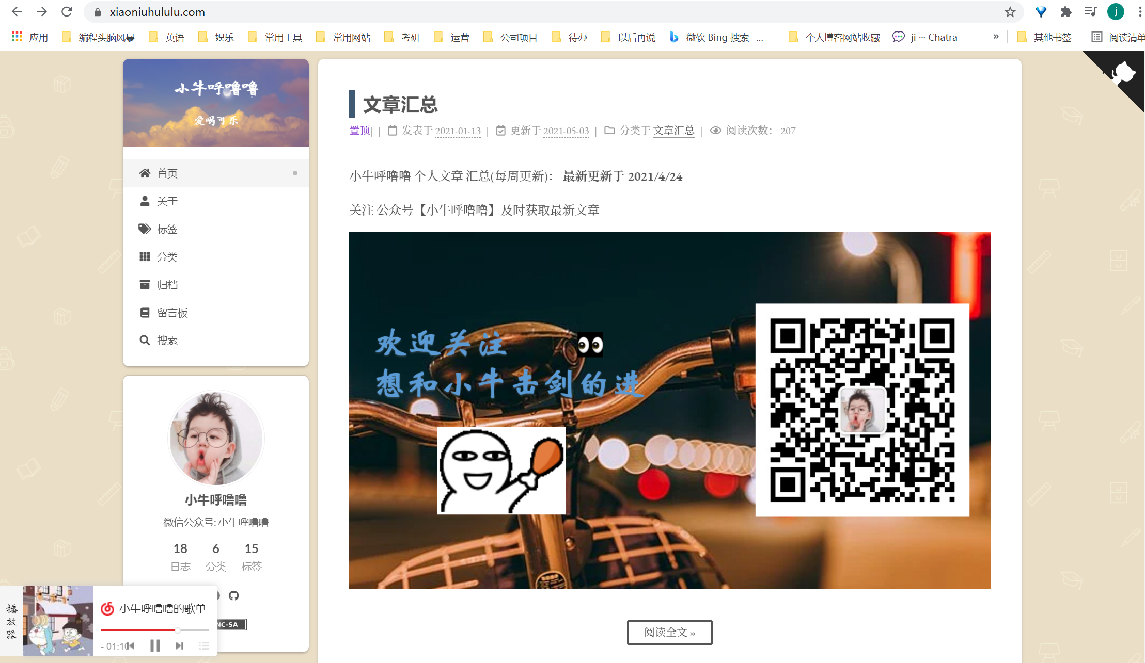
Task: View the 6 分类 categories count
Action: pos(216,557)
